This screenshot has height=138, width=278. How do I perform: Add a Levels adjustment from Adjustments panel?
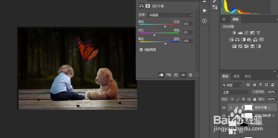[240, 33]
